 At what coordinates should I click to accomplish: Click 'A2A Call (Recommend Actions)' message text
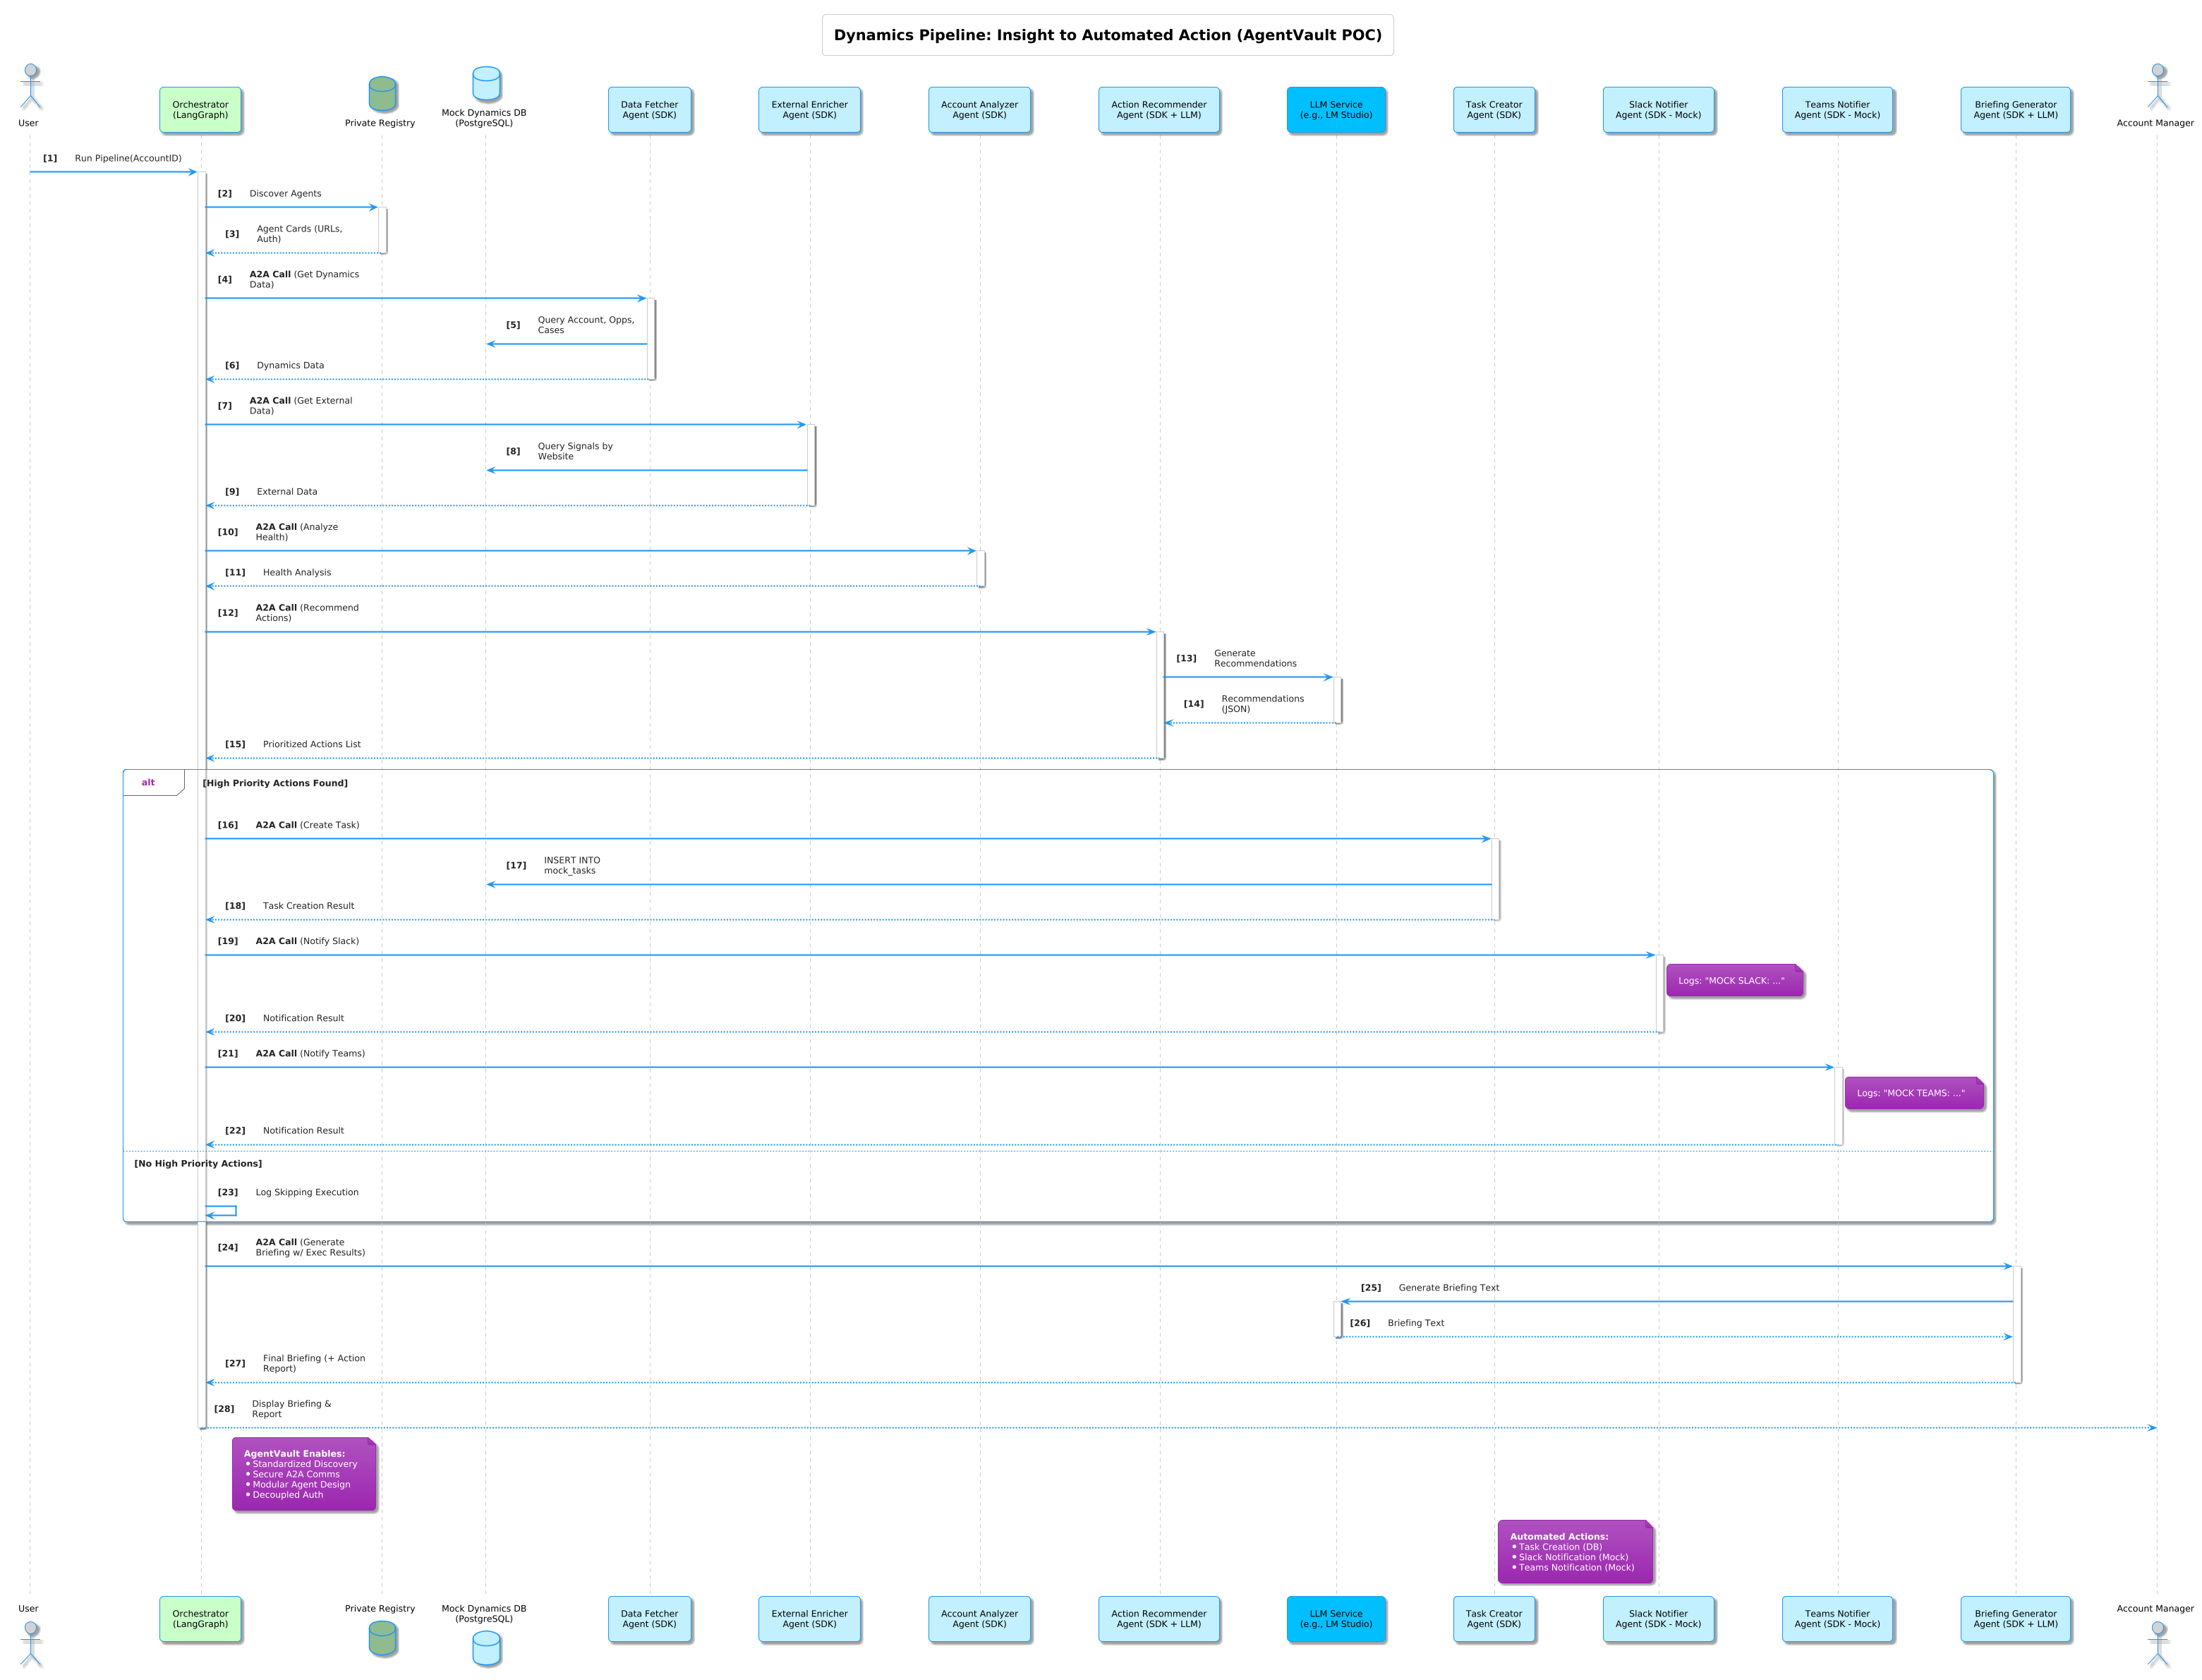click(x=307, y=613)
